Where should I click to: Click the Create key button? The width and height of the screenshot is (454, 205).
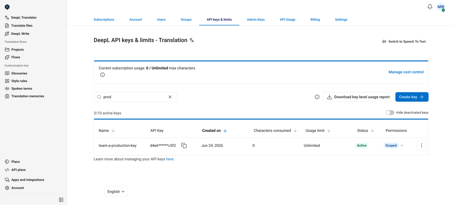point(412,97)
